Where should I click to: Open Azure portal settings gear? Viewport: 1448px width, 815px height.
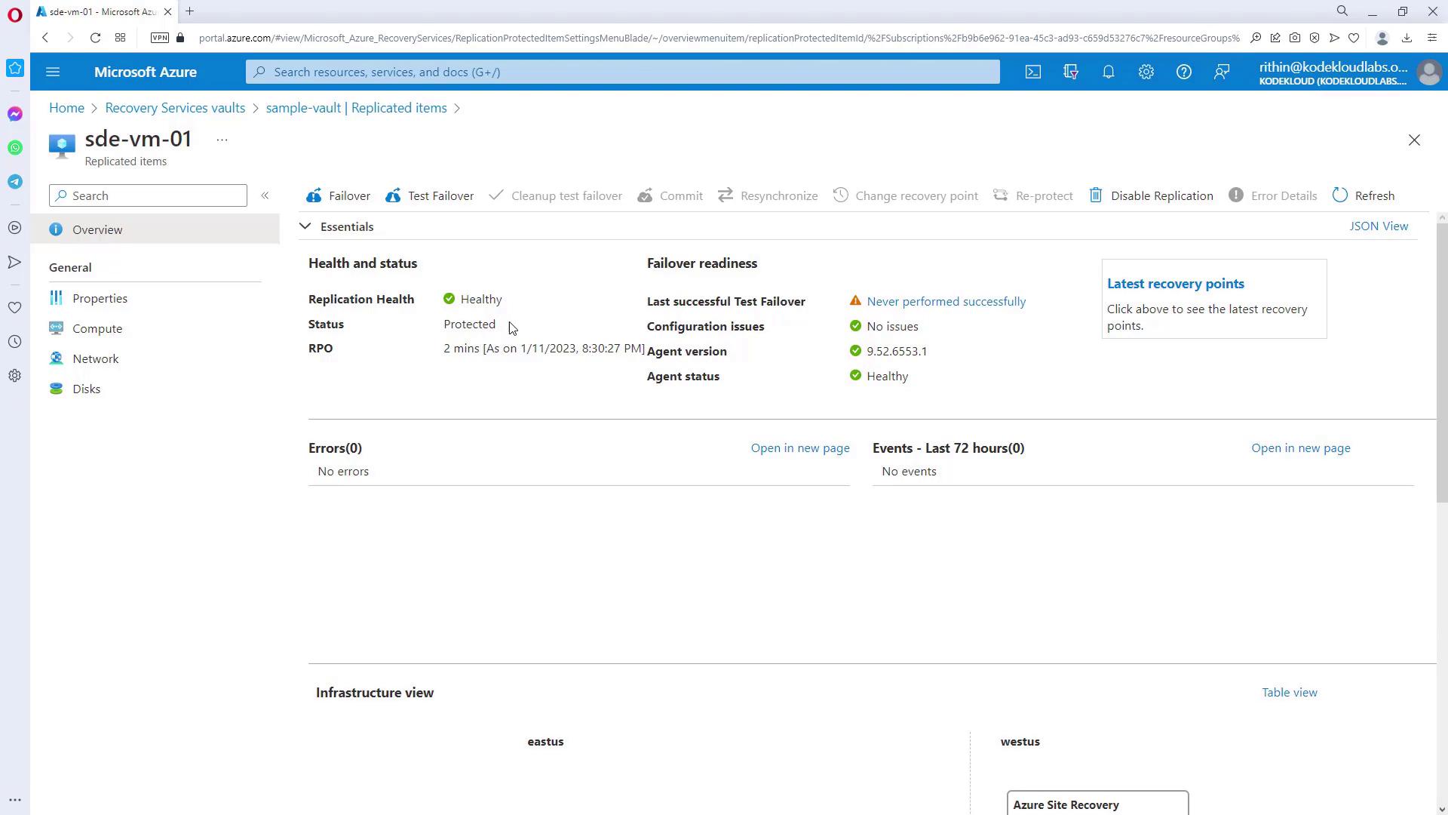point(1146,72)
